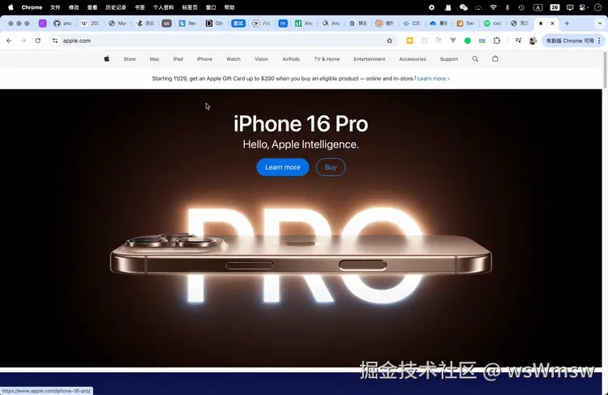
Task: Switch to the GitHub tab
Action: click(62, 24)
